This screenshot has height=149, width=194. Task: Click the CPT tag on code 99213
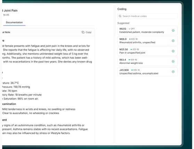pyautogui.click(x=132, y=29)
